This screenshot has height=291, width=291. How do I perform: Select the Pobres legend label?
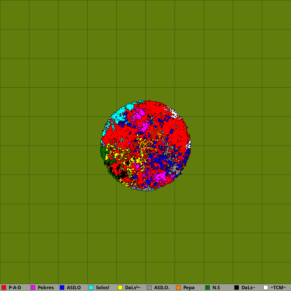pos(46,288)
